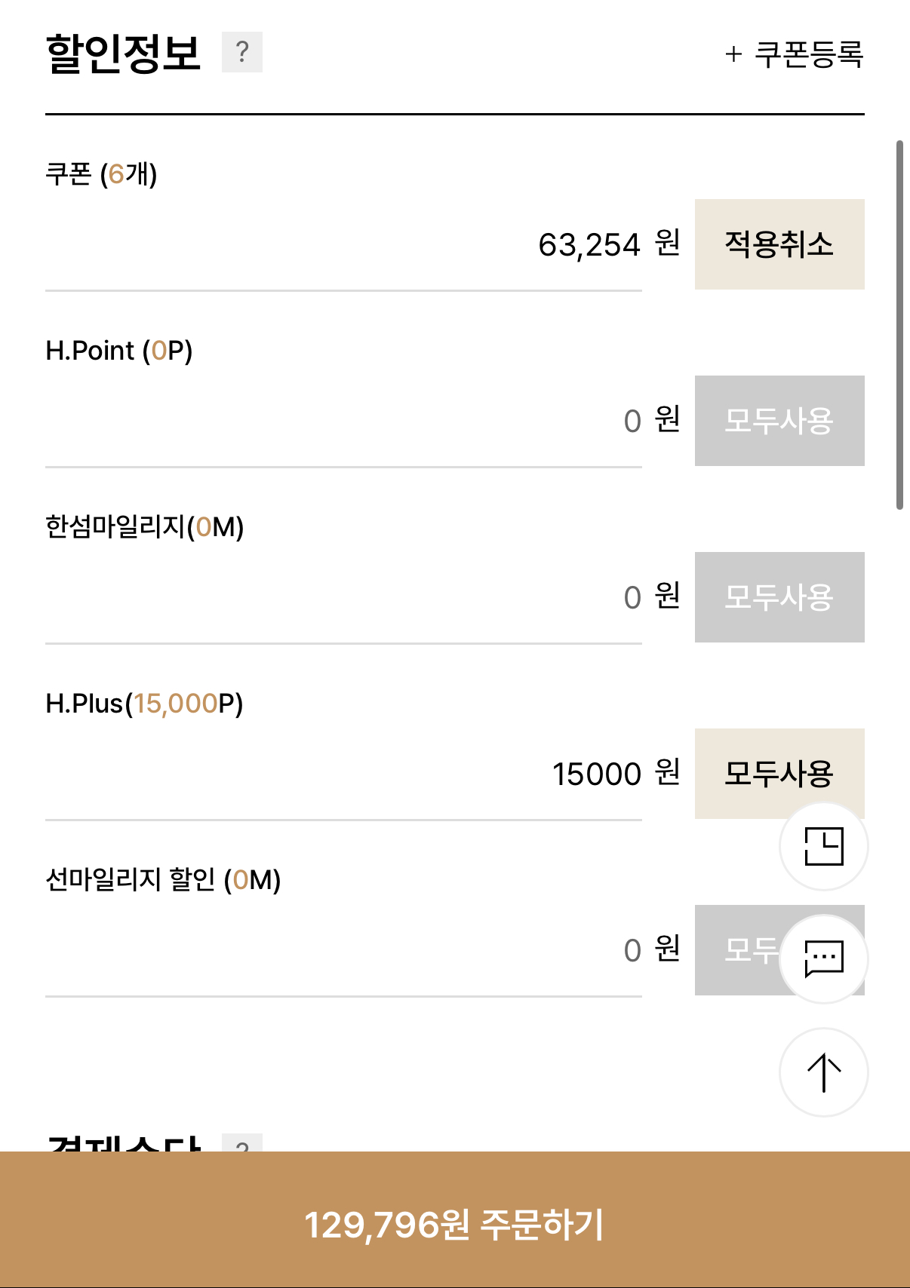The width and height of the screenshot is (910, 1288).
Task: Click the H.Plus amount field showing 15000
Action: pyautogui.click(x=343, y=774)
